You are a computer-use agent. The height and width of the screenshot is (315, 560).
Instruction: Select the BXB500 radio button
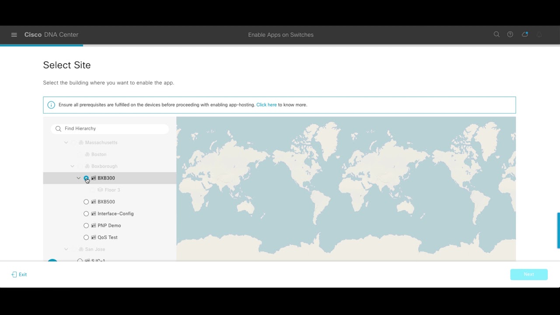click(x=86, y=202)
